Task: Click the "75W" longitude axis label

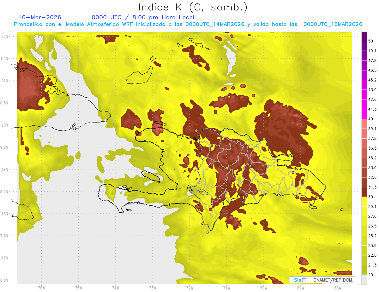Action: click(79, 288)
